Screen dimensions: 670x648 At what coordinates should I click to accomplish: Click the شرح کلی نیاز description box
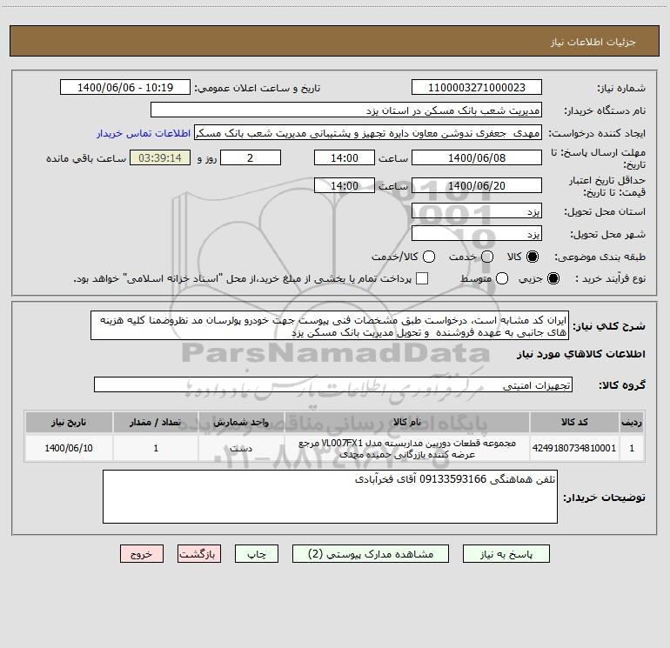pyautogui.click(x=330, y=326)
